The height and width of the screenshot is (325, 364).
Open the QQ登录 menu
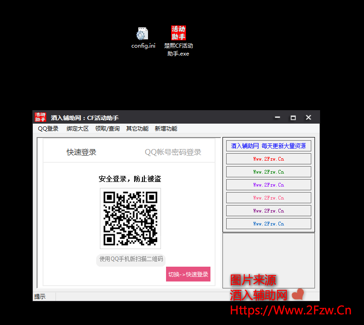tap(48, 128)
